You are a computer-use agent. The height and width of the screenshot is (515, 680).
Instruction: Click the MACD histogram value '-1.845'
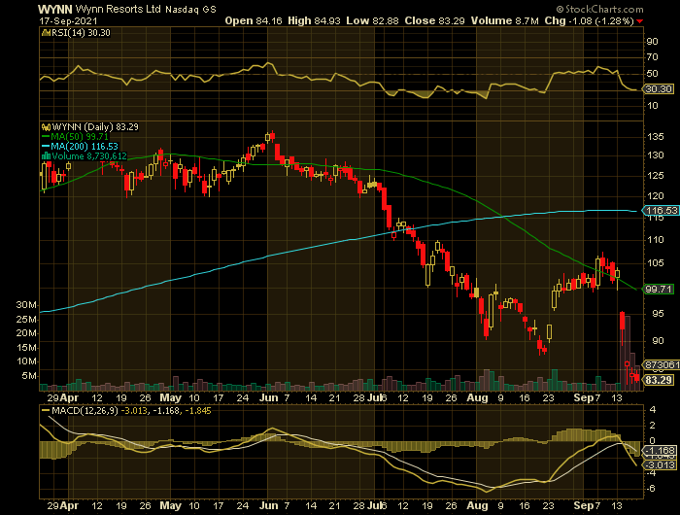pos(198,410)
